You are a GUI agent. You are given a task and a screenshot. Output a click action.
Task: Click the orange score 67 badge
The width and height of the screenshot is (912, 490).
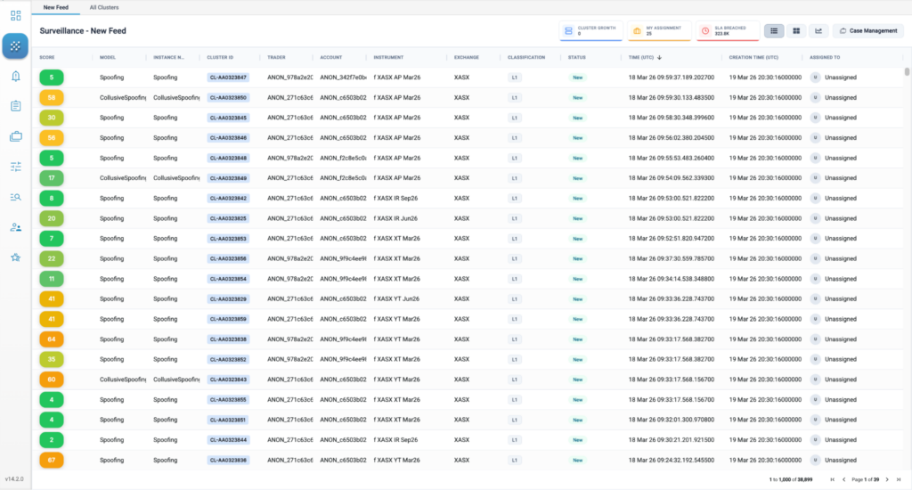[x=52, y=461]
